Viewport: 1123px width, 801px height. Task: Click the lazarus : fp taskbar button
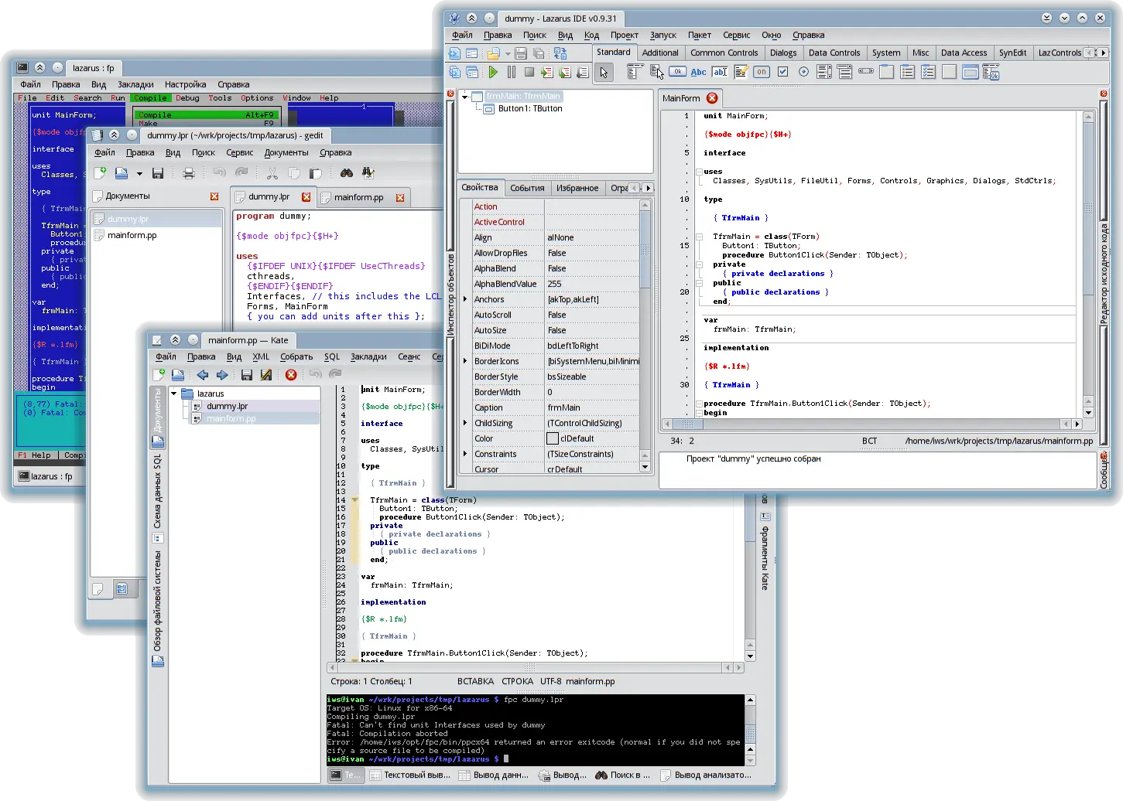tap(46, 476)
